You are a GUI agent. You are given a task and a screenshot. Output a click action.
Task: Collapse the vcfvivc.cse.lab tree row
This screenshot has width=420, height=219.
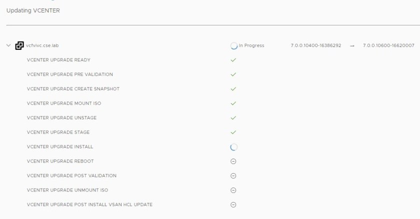(x=8, y=45)
